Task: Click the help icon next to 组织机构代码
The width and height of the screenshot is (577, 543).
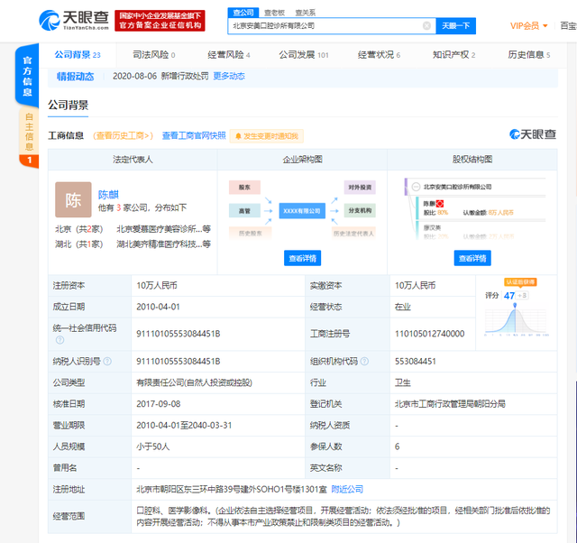Action: point(364,362)
